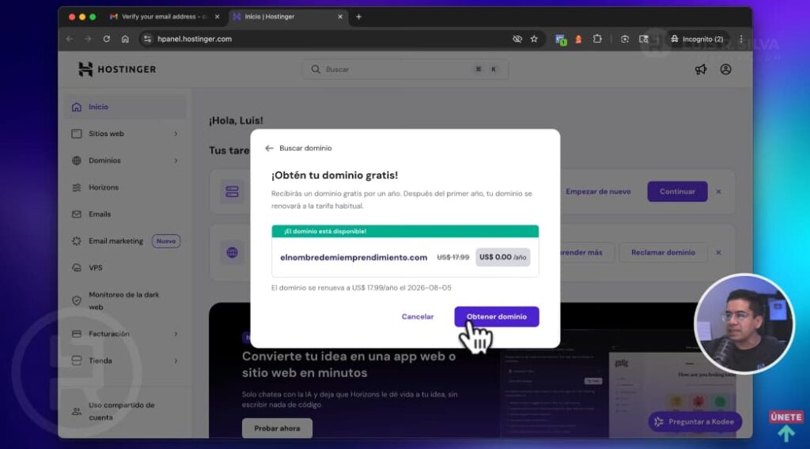Click the domain elnombredemiemprendimiento.com text

pyautogui.click(x=354, y=257)
